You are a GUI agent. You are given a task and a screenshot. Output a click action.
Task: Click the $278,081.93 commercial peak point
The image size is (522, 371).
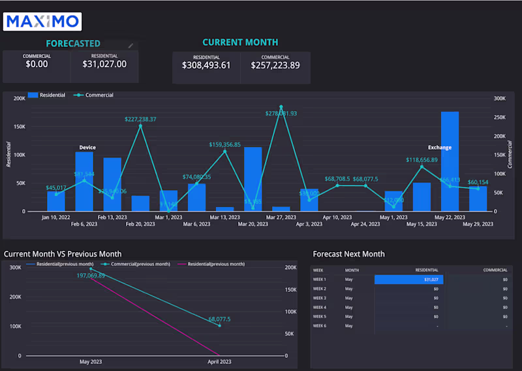click(x=281, y=107)
